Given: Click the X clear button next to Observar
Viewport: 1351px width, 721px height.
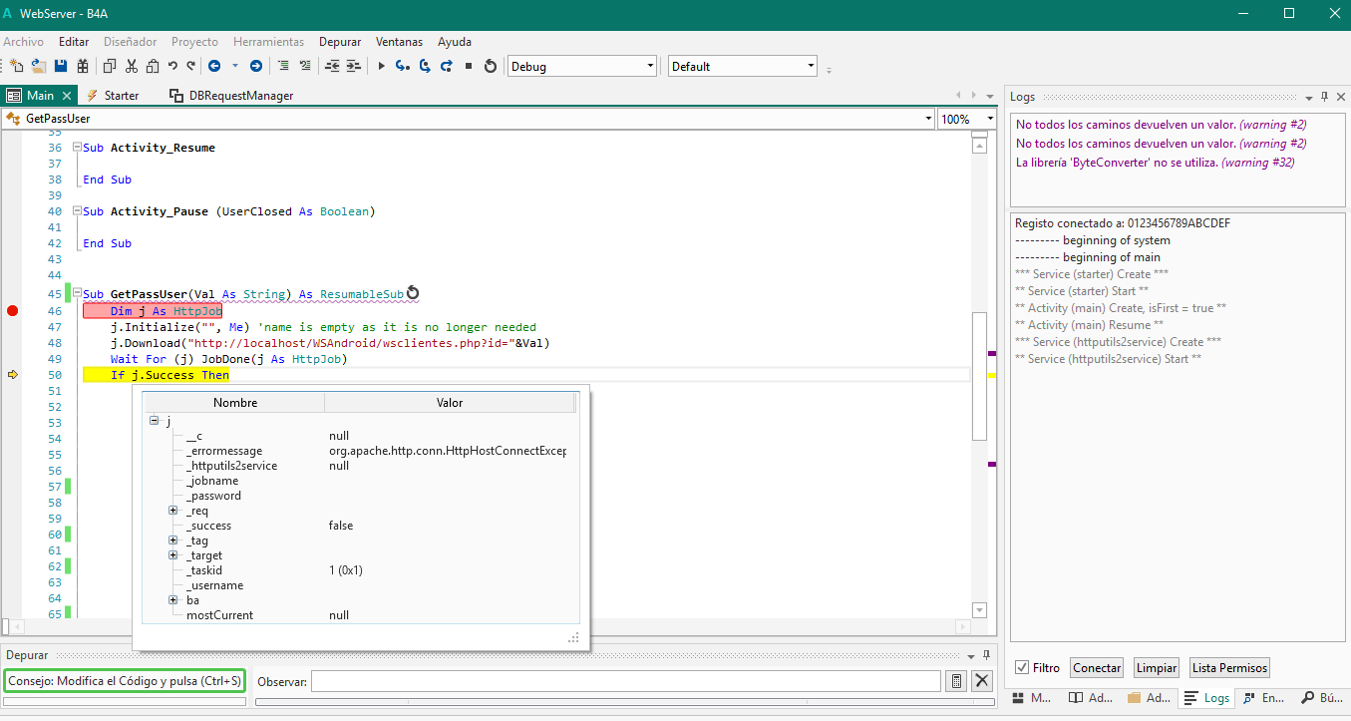Looking at the screenshot, I should point(982,681).
